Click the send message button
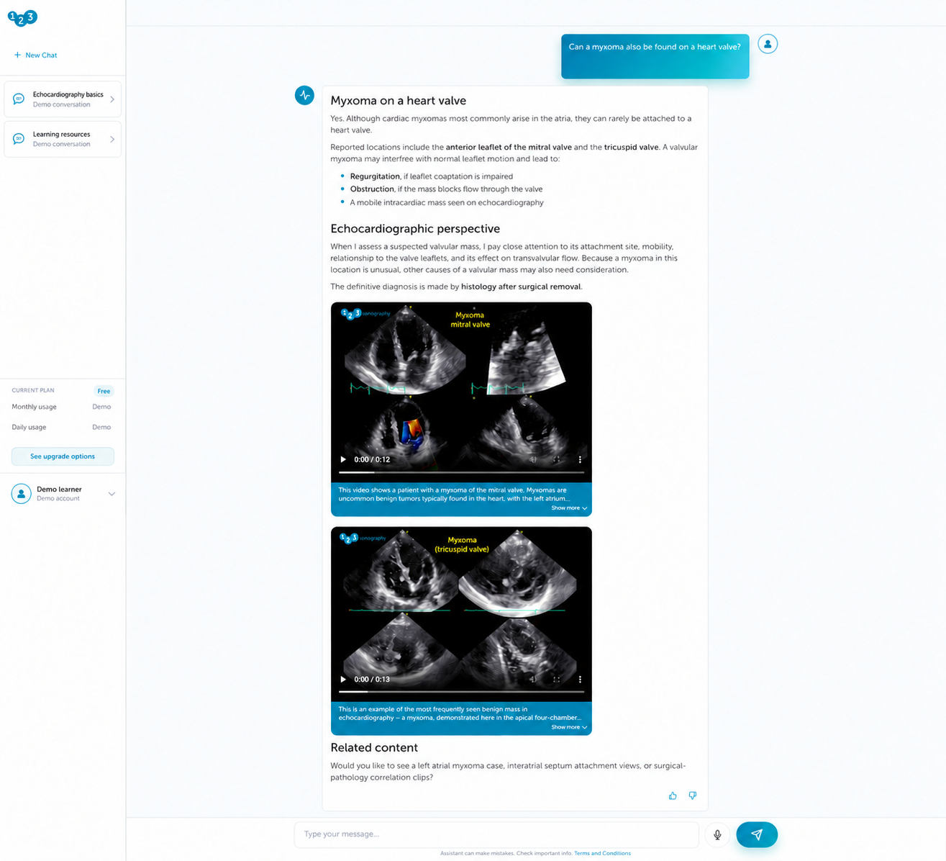This screenshot has width=946, height=861. pos(757,834)
